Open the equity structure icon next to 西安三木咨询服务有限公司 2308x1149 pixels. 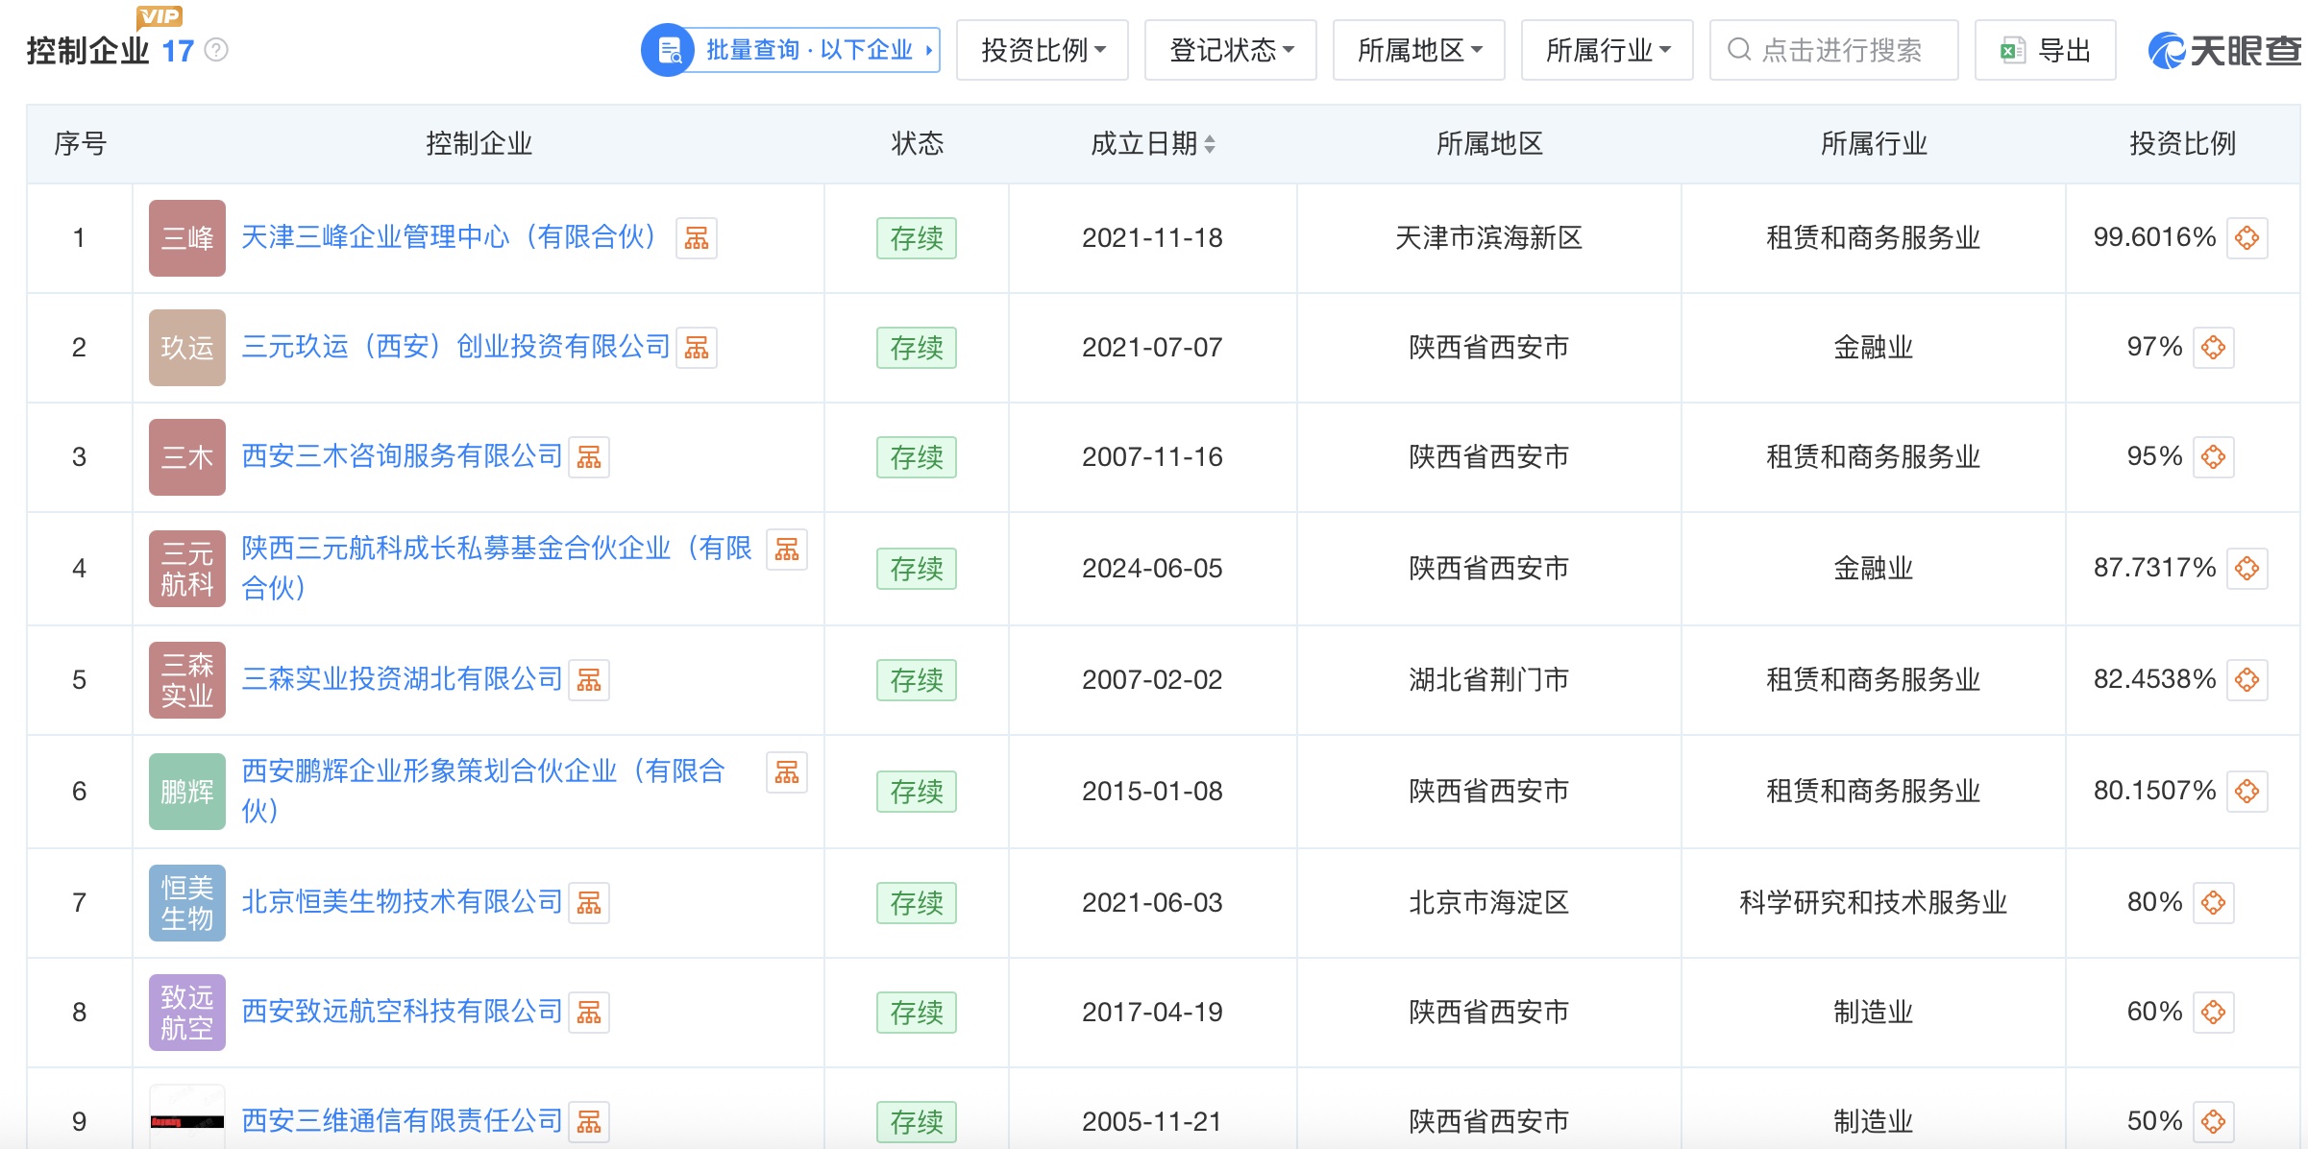(x=588, y=457)
